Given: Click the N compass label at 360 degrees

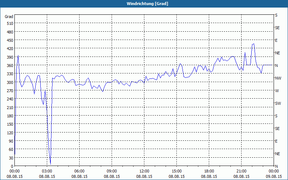Looking at the screenshot, I should pyautogui.click(x=276, y=66).
